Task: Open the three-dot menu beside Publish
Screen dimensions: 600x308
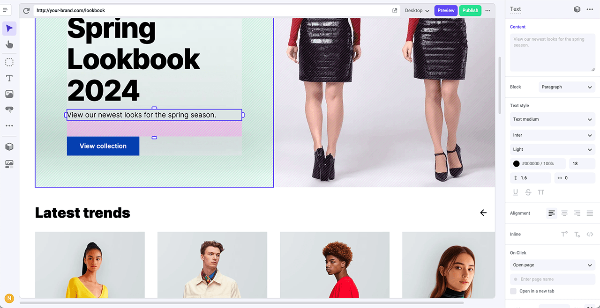Action: pos(488,10)
